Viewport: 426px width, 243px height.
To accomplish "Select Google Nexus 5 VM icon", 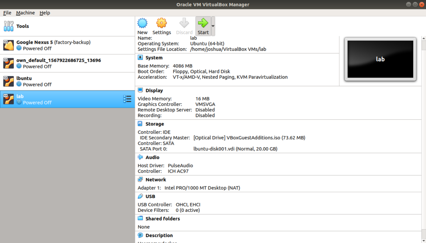I will coord(8,45).
